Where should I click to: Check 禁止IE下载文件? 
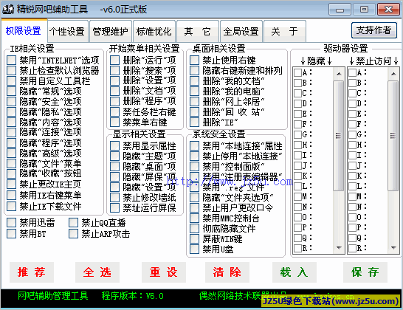click(11, 206)
